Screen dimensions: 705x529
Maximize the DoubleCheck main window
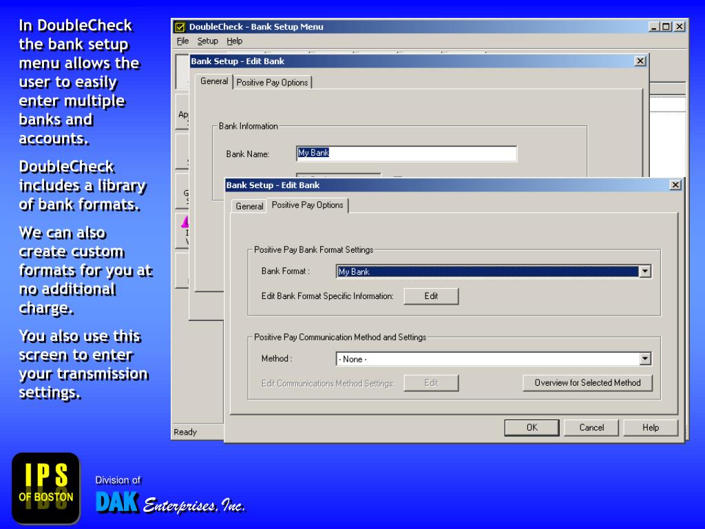666,27
